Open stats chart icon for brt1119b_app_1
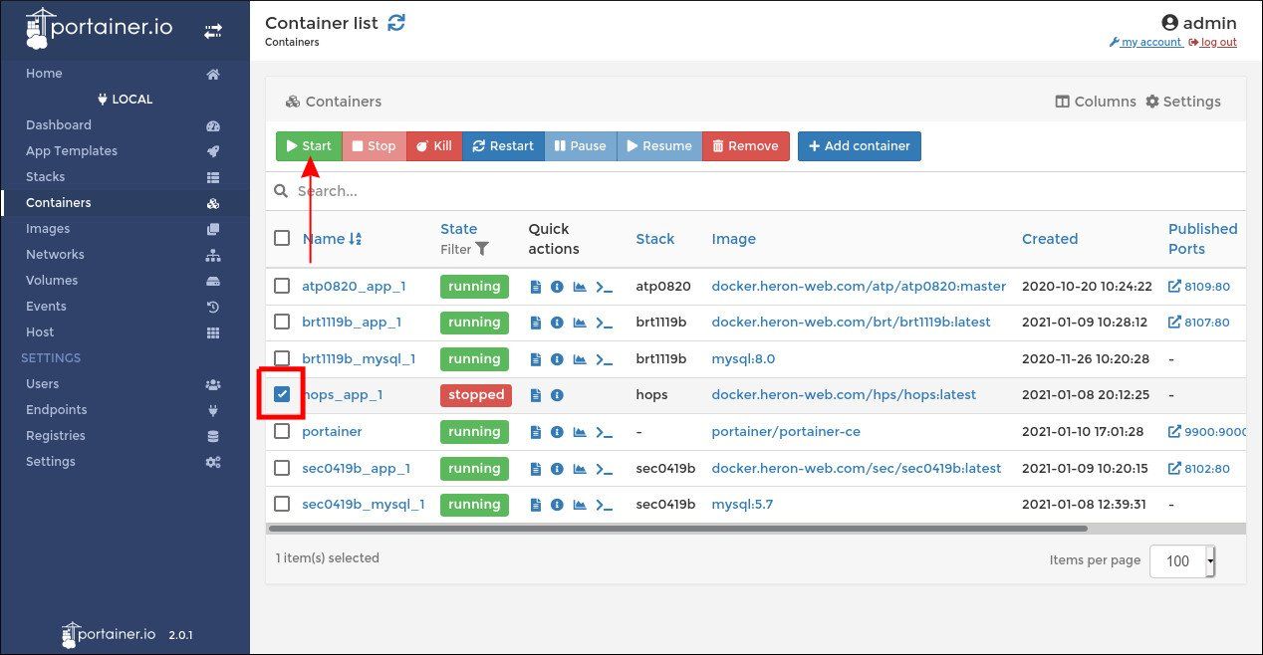 580,323
